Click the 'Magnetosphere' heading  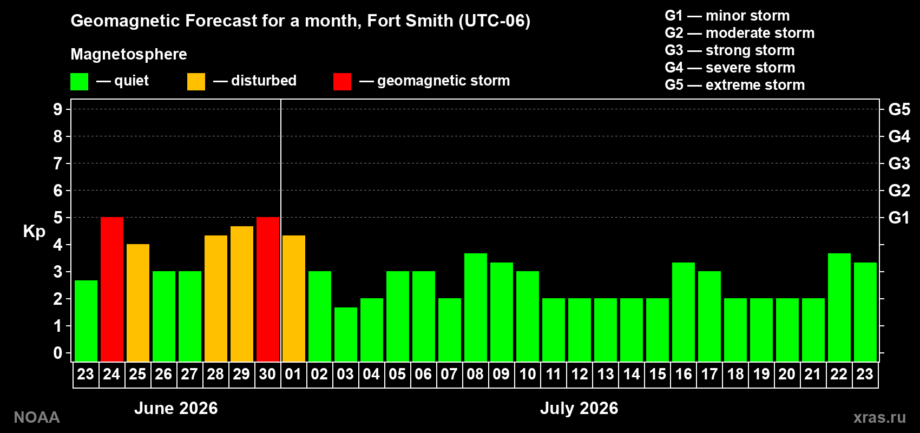point(129,54)
